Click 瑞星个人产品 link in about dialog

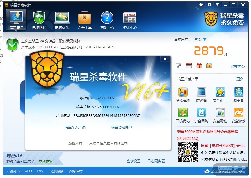click(75, 127)
